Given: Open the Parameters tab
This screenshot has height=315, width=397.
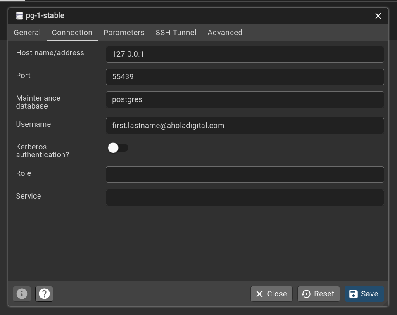Looking at the screenshot, I should click(x=124, y=32).
